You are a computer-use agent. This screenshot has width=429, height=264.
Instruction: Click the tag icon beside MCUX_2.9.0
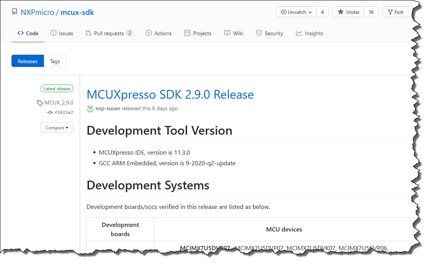39,103
